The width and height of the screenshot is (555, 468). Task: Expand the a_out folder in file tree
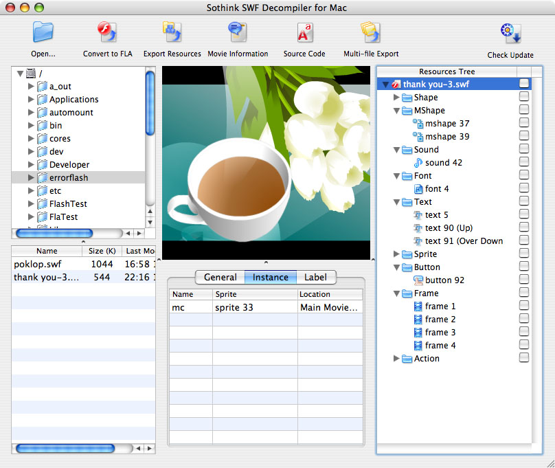click(x=31, y=86)
